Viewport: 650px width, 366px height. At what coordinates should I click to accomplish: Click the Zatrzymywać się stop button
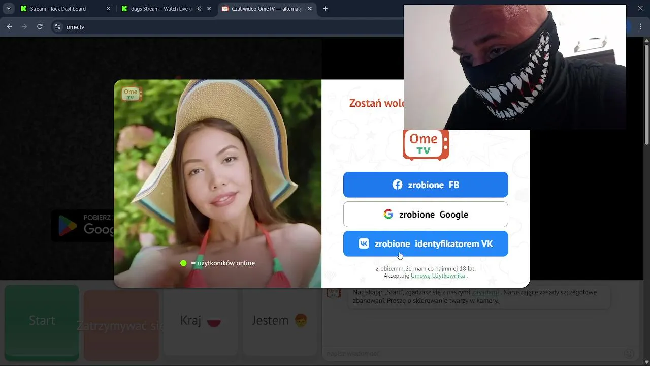tap(121, 325)
